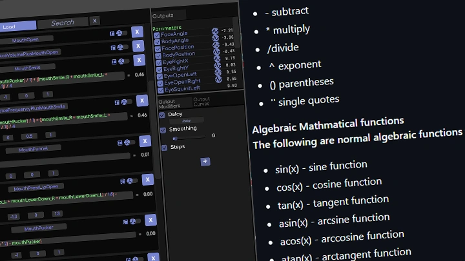Open the waveform icon beside EyeRightX
The image size is (465, 261).
[217, 58]
